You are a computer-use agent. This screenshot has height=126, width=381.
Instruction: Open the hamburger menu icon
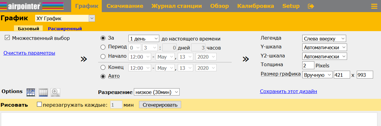click(374, 6)
